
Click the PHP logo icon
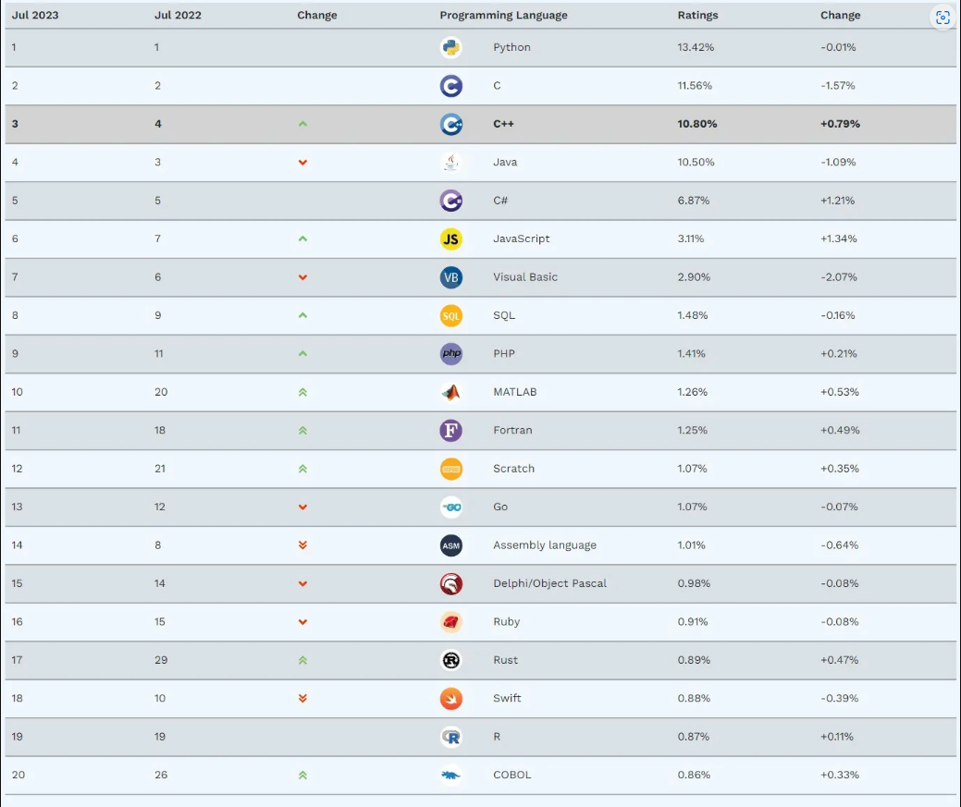[x=450, y=354]
